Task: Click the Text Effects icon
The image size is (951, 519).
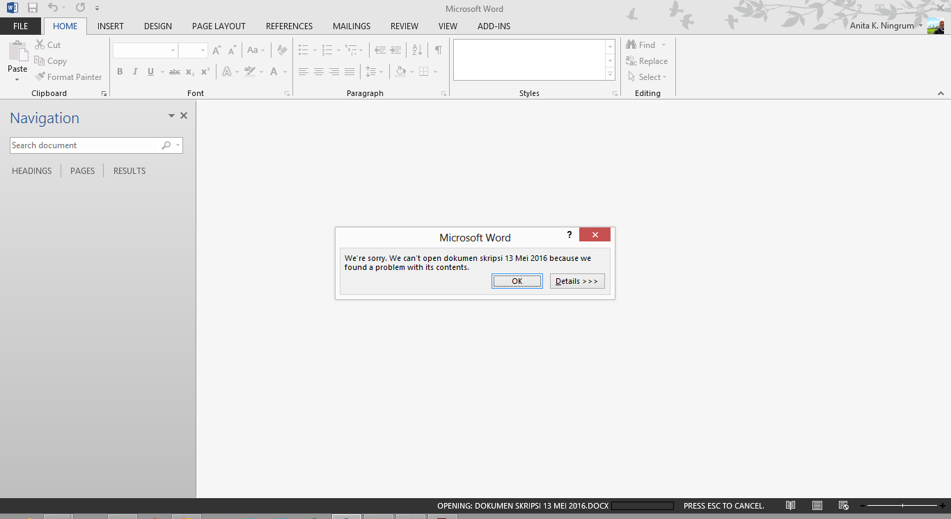Action: [x=227, y=72]
